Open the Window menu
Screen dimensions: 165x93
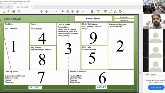pos(15,4)
